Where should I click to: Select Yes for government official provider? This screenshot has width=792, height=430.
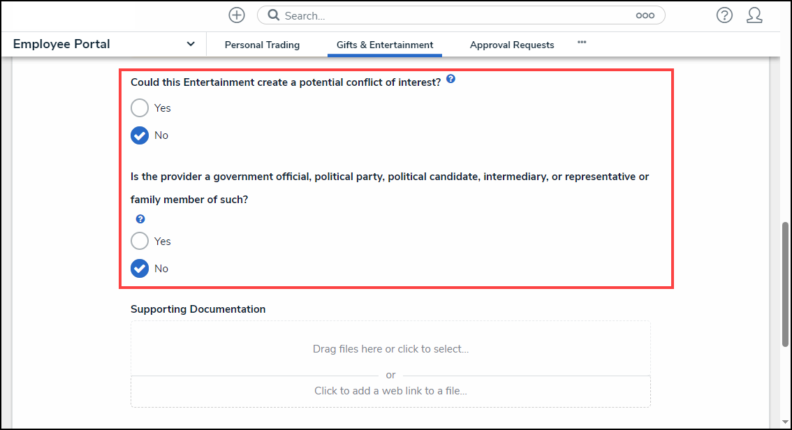(140, 242)
